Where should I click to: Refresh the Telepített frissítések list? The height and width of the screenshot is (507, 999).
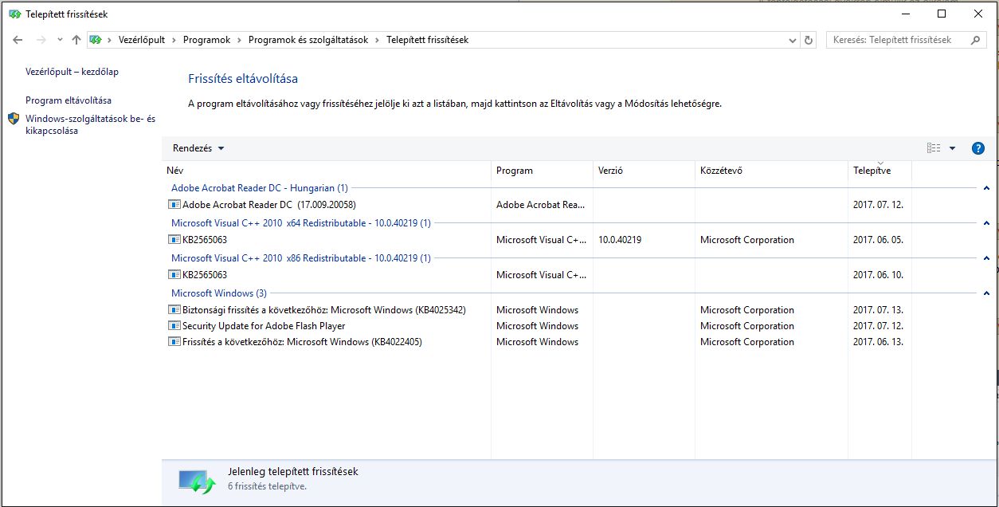click(x=809, y=40)
